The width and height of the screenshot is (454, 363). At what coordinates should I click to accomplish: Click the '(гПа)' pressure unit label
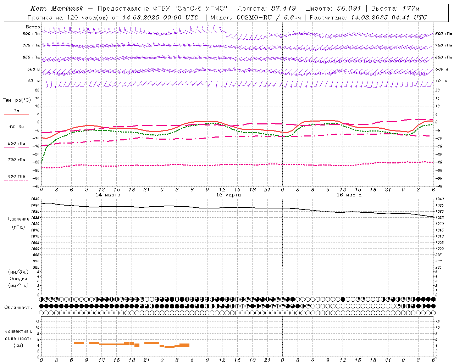(x=18, y=227)
